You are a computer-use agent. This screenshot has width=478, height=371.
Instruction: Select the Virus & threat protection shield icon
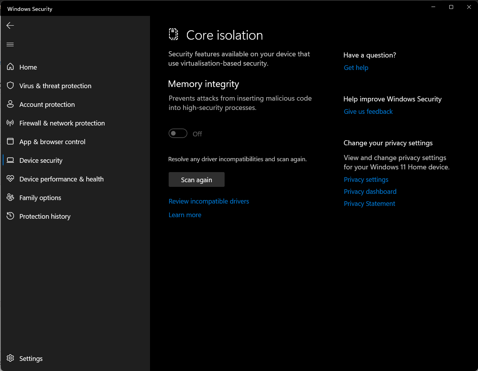tap(10, 85)
